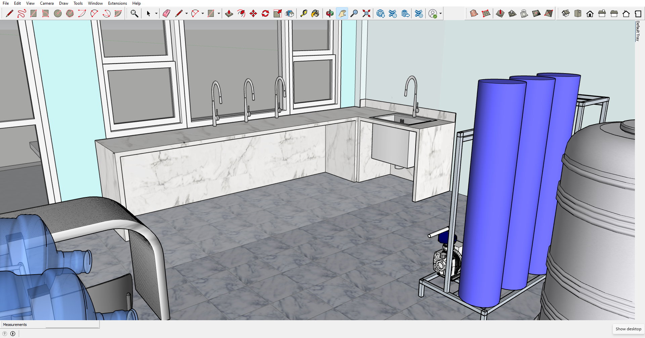Select the Polygon drawing tool
This screenshot has height=338, width=645.
pos(70,13)
